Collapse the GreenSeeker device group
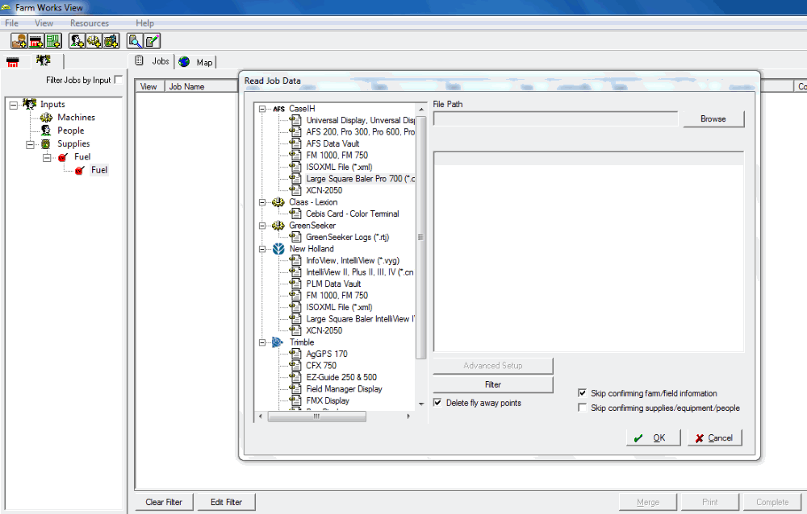 click(262, 226)
